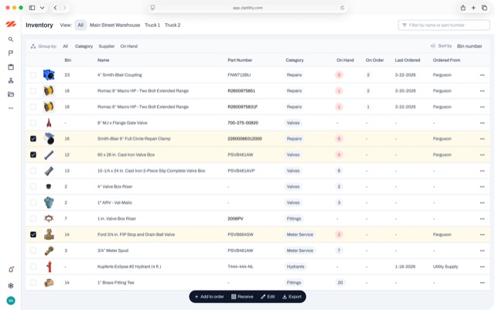
Task: Open thumbnail of Kupferle Eclipse hydrant
Action: coord(49,267)
